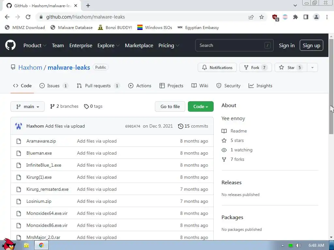This screenshot has width=334, height=250.
Task: Close the GitHub malware-leaks tab
Action: [76, 6]
